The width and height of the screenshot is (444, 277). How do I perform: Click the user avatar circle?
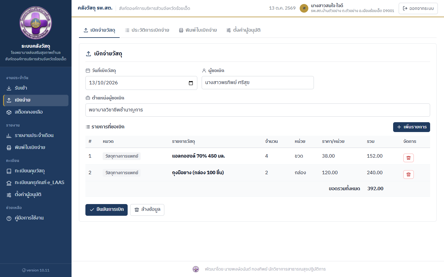coord(304,8)
